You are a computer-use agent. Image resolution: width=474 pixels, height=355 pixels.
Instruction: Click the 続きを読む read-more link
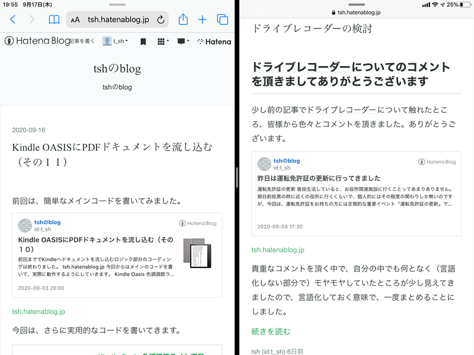pos(271,331)
